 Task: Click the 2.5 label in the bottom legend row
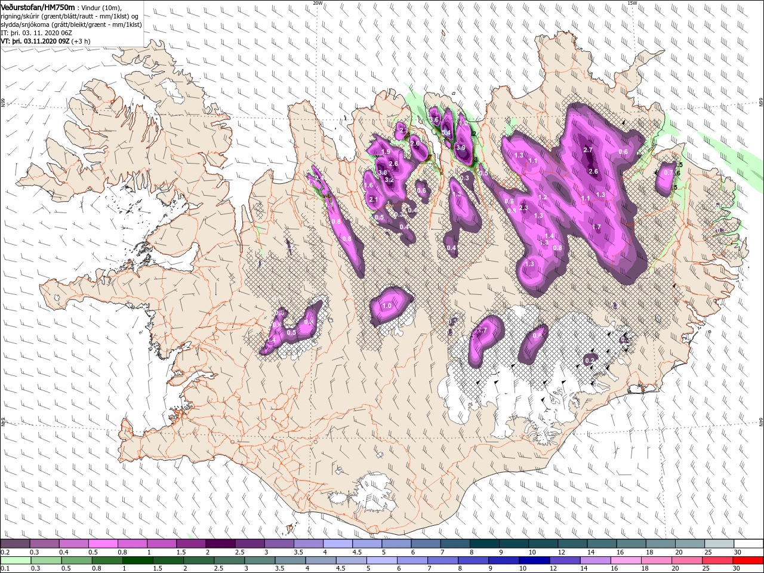[x=219, y=569]
